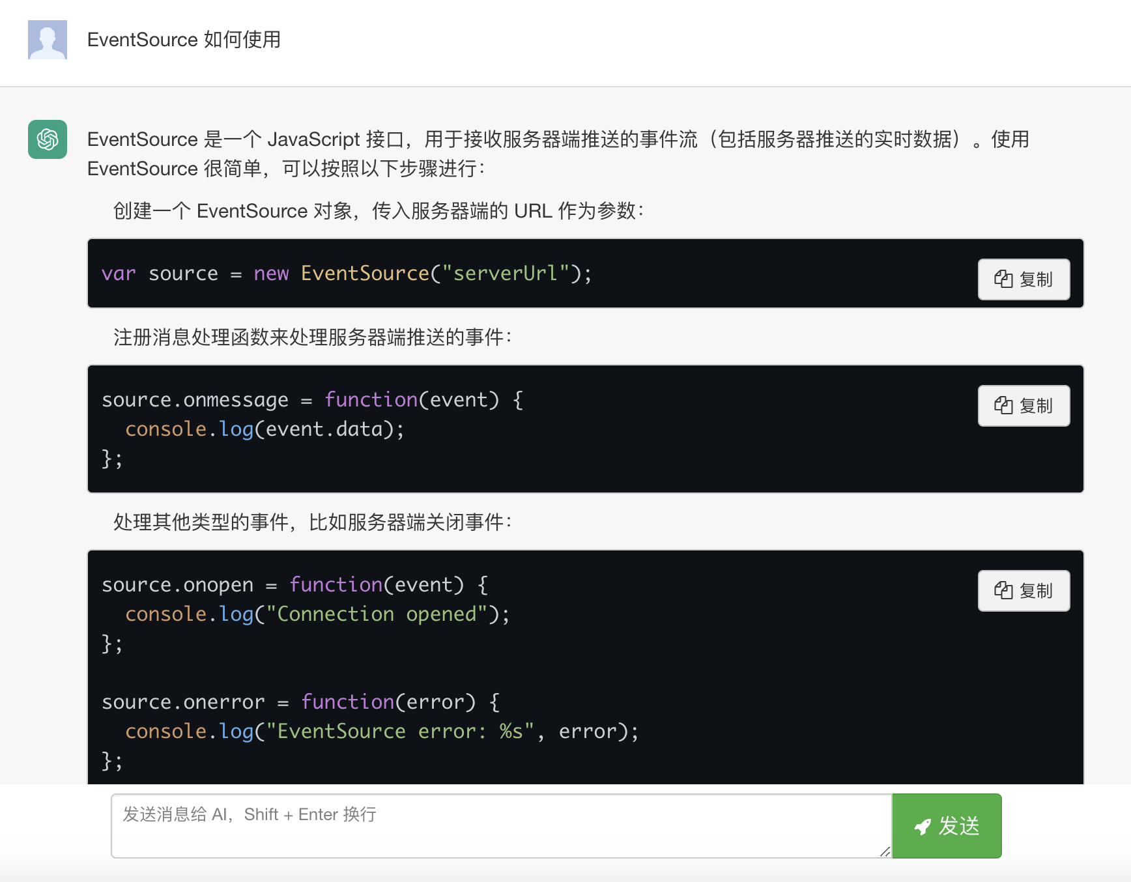Select the question EventSource 如何使用
1131x882 pixels.
tap(184, 40)
